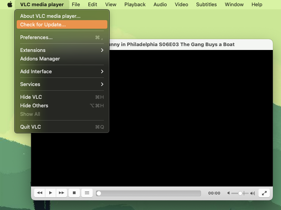
Task: Adjust the volume slider knob
Action: 240,193
